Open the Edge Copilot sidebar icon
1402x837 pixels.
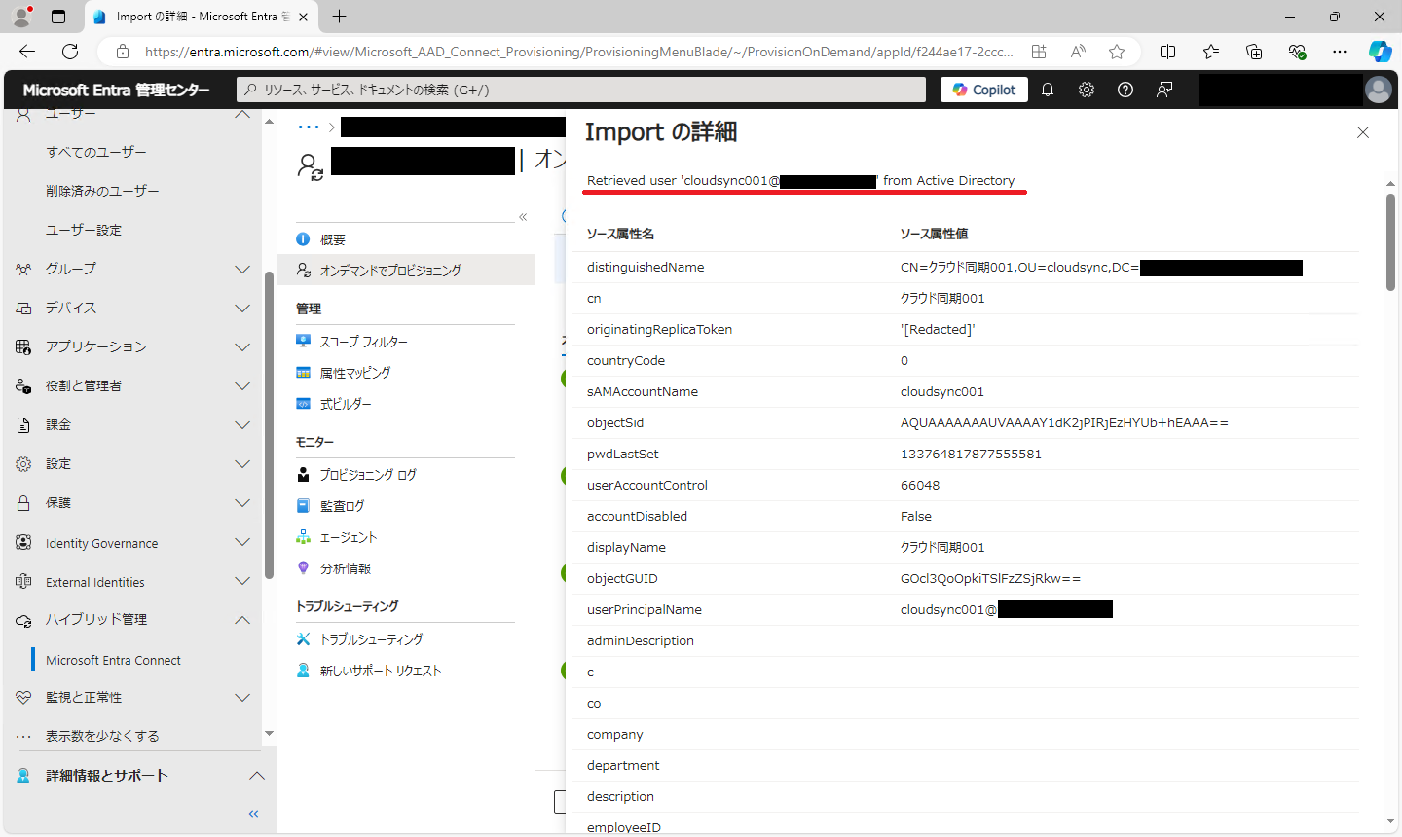coord(1380,52)
